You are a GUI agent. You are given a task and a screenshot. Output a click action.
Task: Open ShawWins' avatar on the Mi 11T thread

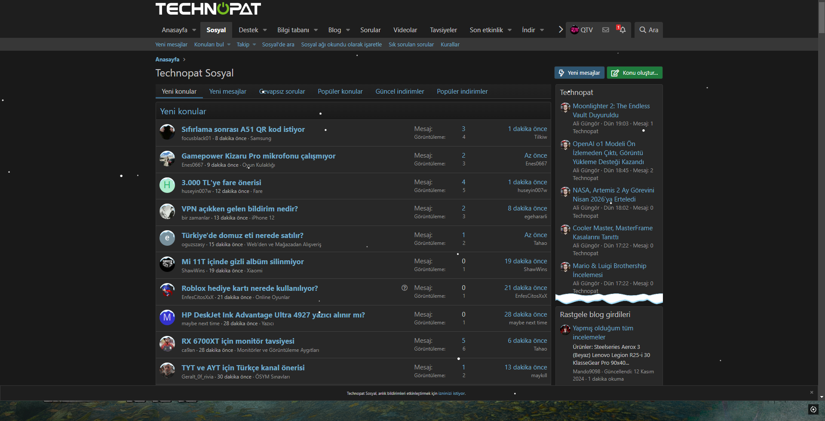point(167,264)
